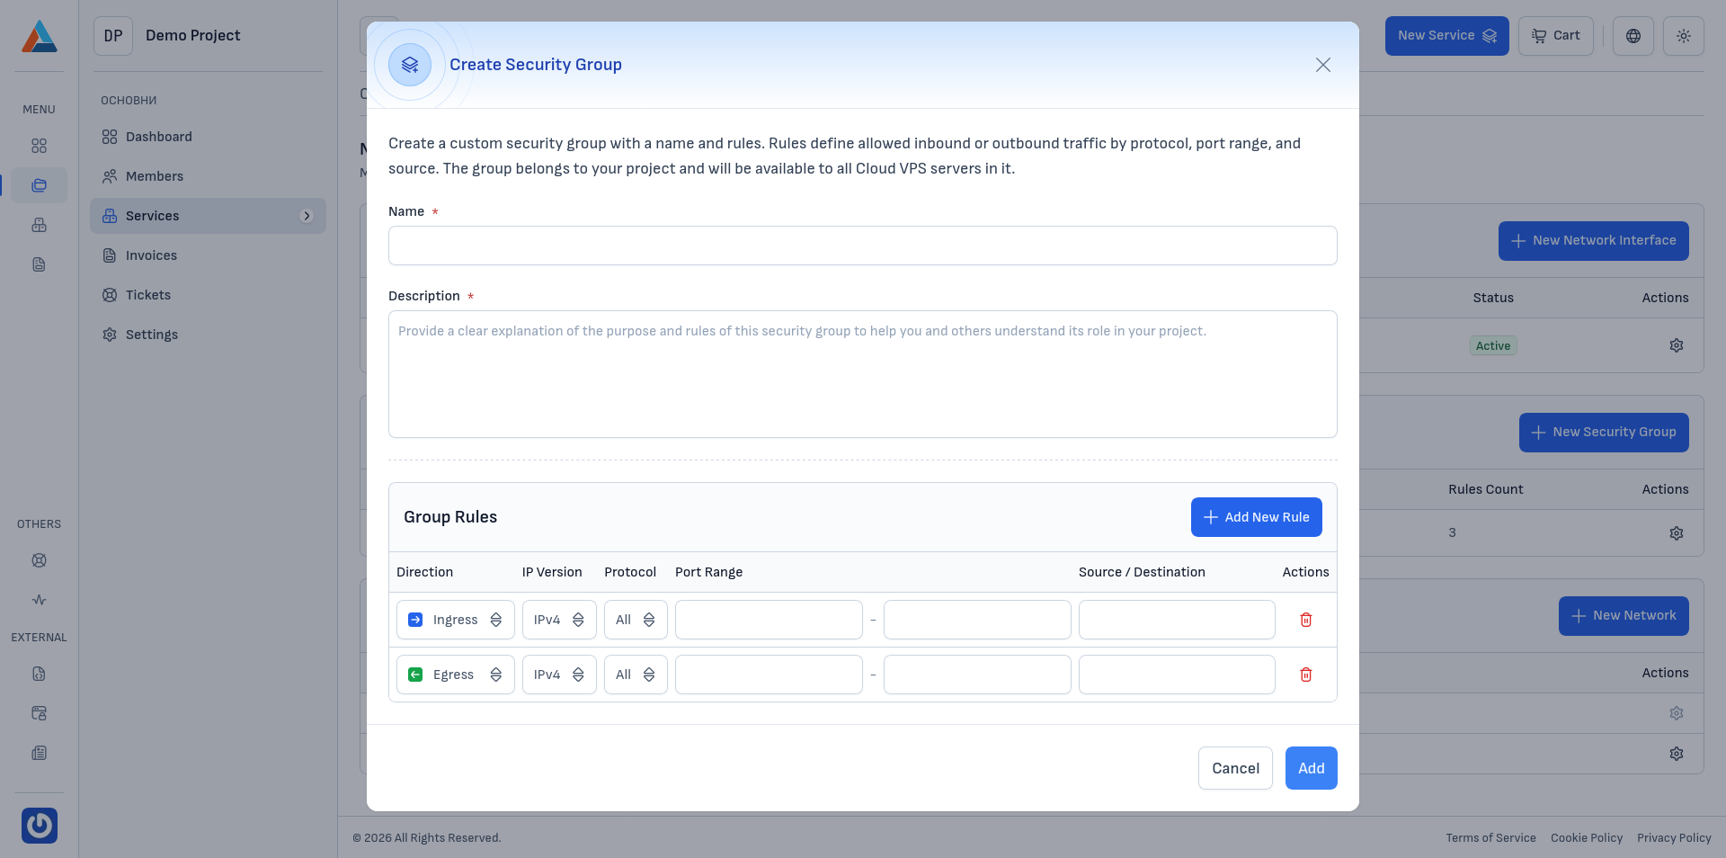This screenshot has width=1726, height=858.
Task: Delete the Ingress rule row
Action: point(1305,620)
